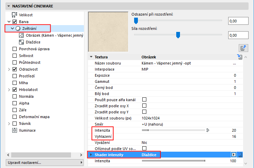Expand the Trávník tree node
Screen dimensions: 254x168
9,124
